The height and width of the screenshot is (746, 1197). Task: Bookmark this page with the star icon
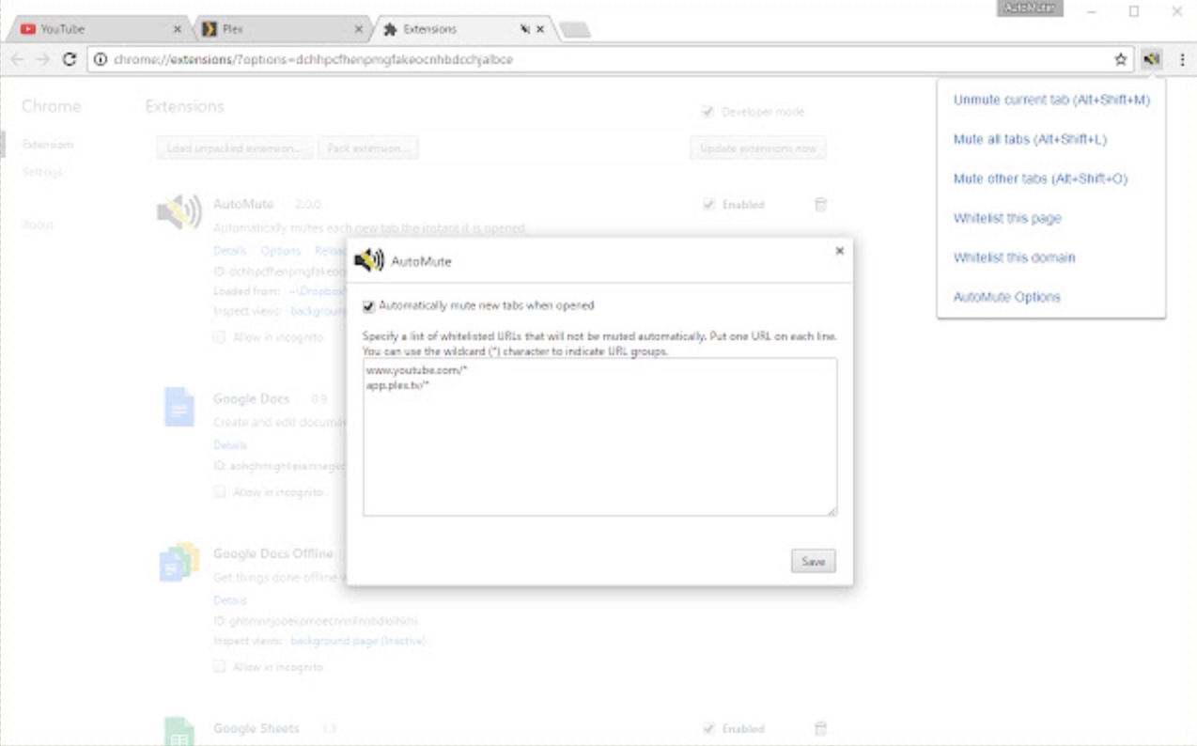tap(1120, 59)
